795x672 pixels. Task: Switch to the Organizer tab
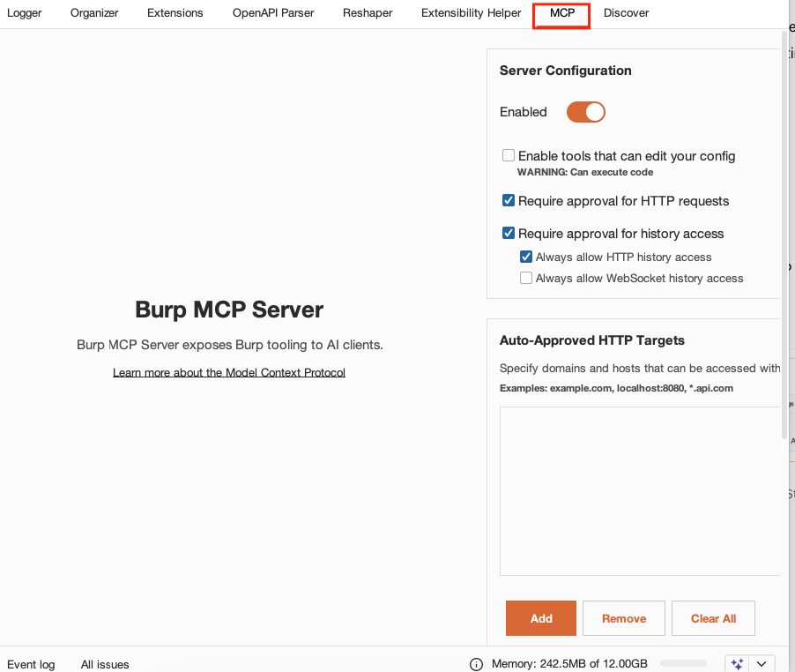[94, 13]
